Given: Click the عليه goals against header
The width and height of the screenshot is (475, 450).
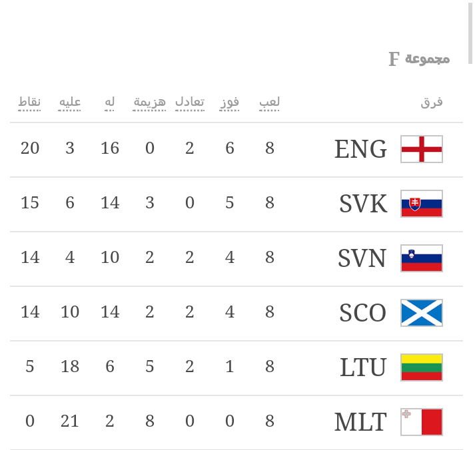Looking at the screenshot, I should [70, 102].
